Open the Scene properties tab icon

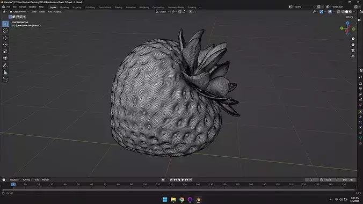[360, 99]
